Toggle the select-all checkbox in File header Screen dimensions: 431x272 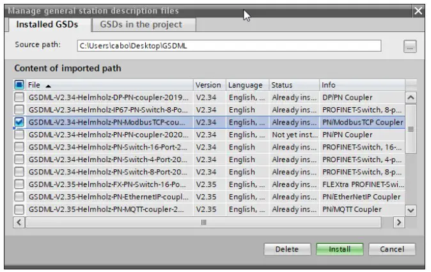pos(19,85)
